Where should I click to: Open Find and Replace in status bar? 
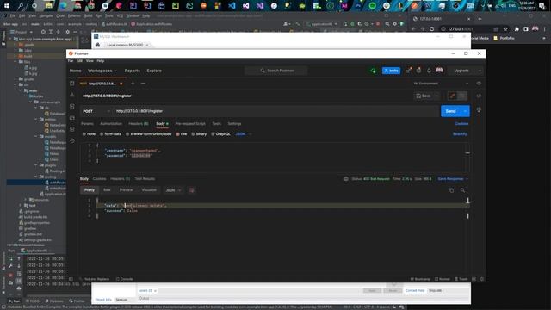(x=94, y=279)
